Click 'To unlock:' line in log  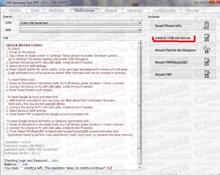pyautogui.click(x=14, y=49)
